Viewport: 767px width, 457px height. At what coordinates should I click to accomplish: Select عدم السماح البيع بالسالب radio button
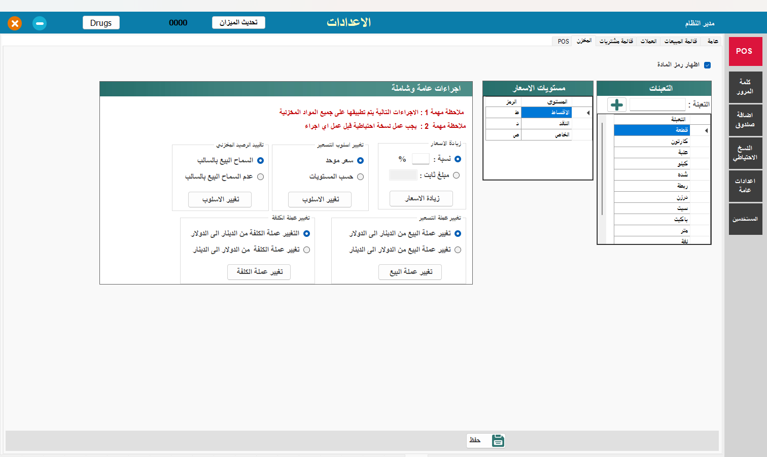pyautogui.click(x=261, y=177)
